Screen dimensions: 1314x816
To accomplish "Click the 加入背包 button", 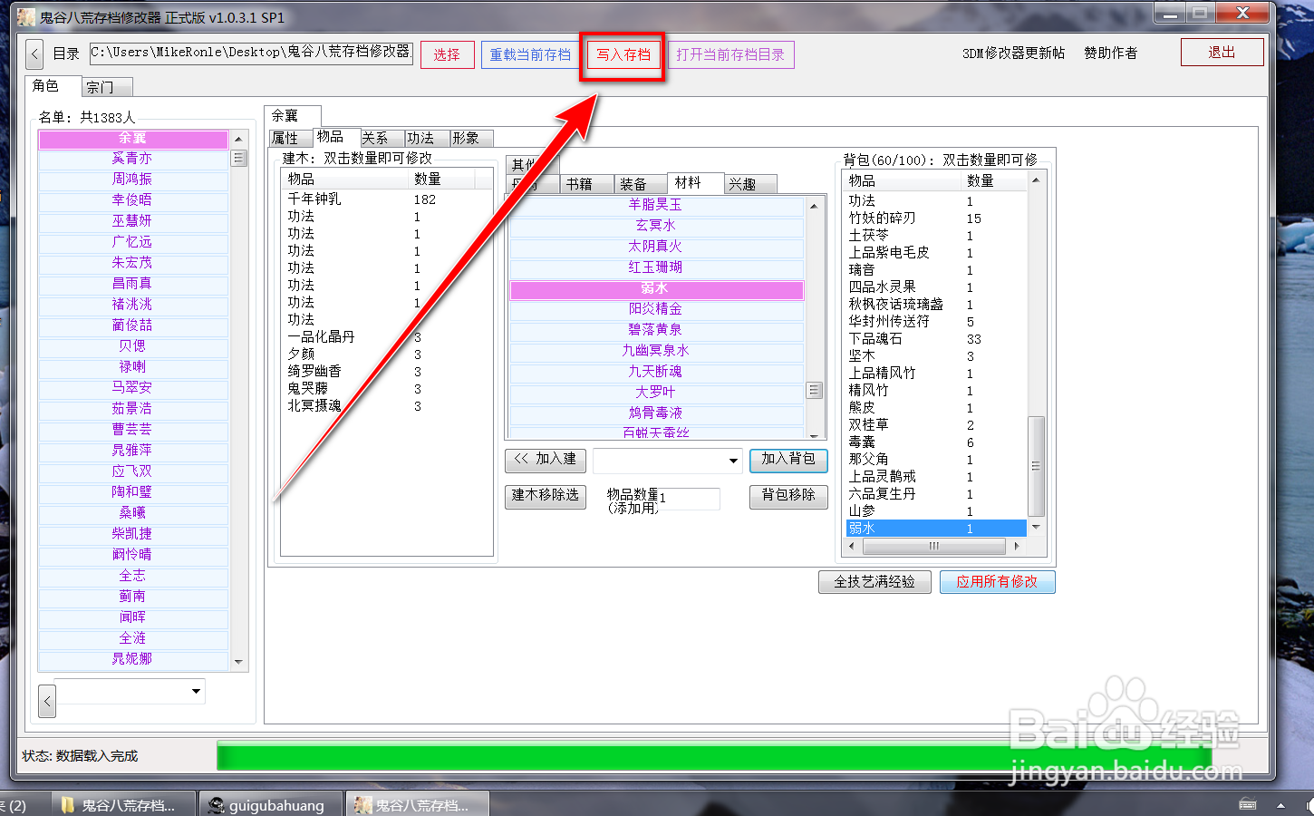I will click(788, 460).
